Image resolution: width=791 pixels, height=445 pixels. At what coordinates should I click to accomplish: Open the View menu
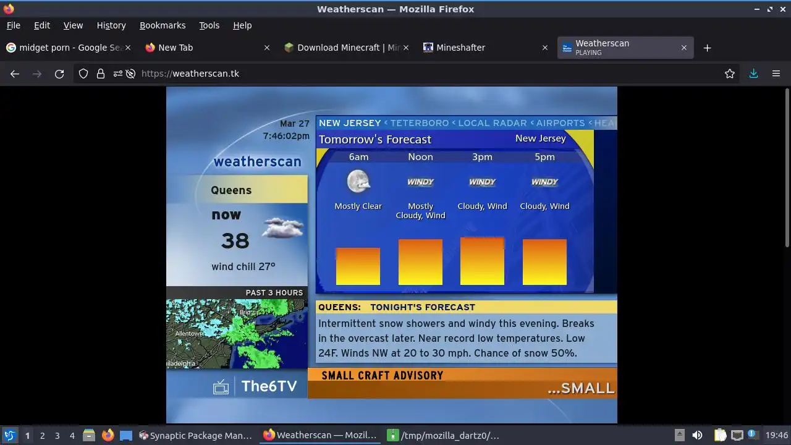click(73, 25)
